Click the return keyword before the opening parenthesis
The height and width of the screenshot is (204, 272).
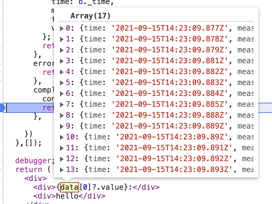pyautogui.click(x=29, y=170)
